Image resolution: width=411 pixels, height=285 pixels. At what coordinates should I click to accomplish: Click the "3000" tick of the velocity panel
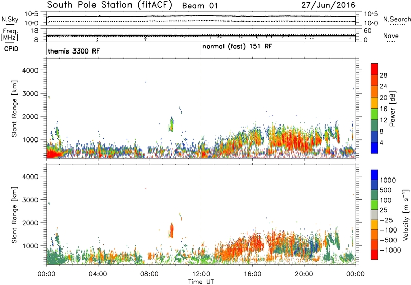pos(30,200)
